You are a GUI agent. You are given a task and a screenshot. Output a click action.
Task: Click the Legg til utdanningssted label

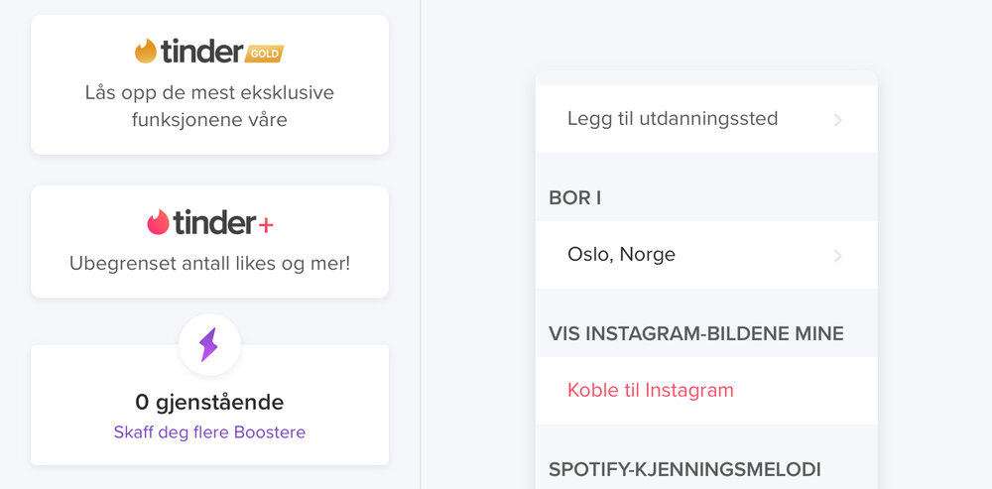pyautogui.click(x=673, y=119)
